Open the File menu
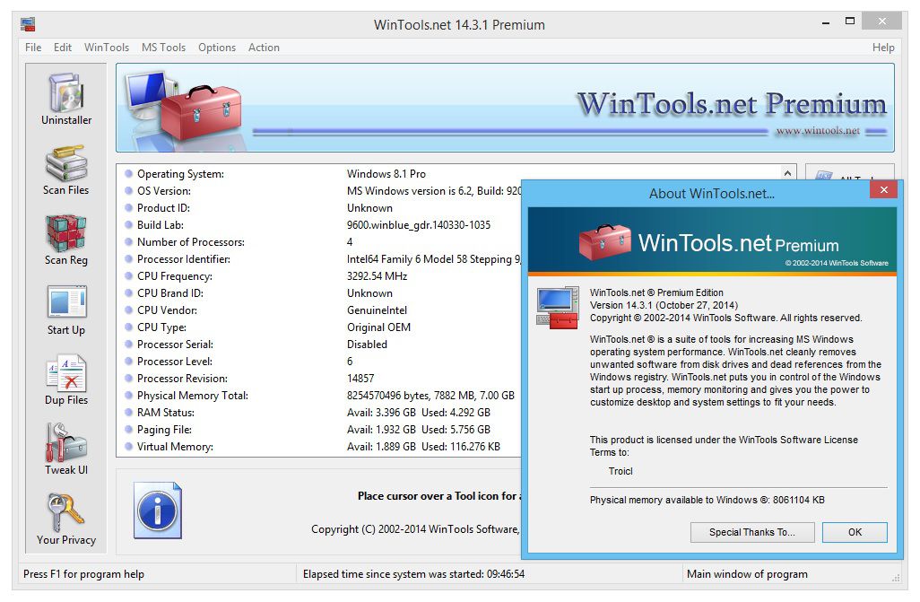Image resolution: width=920 pixels, height=602 pixels. (33, 48)
